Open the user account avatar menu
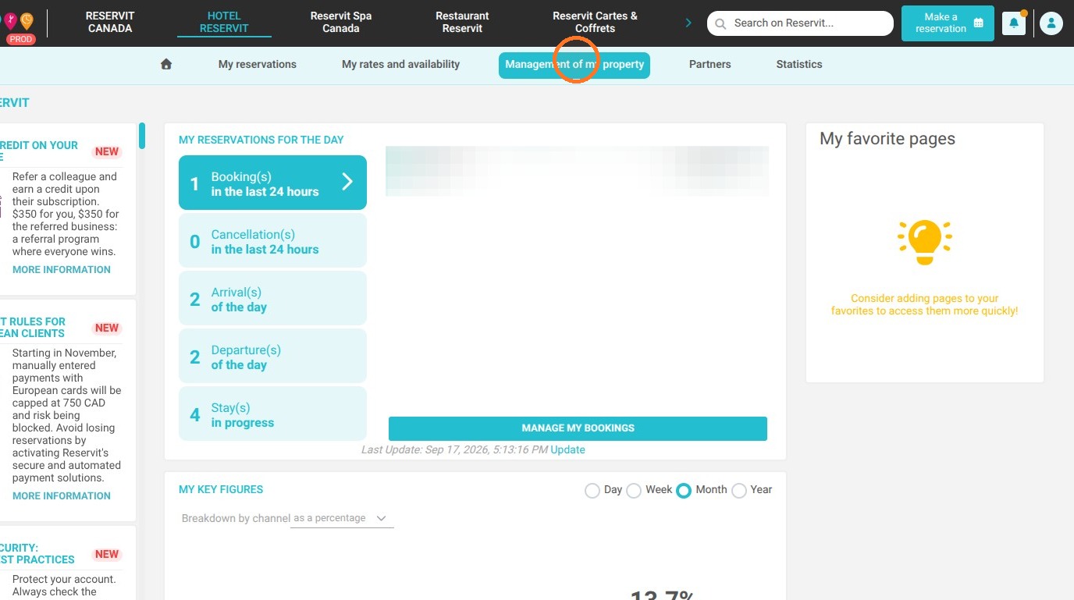 point(1051,23)
